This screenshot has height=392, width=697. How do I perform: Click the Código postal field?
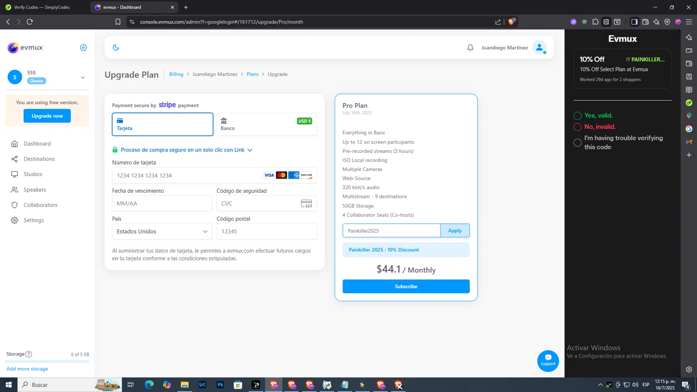(x=267, y=231)
